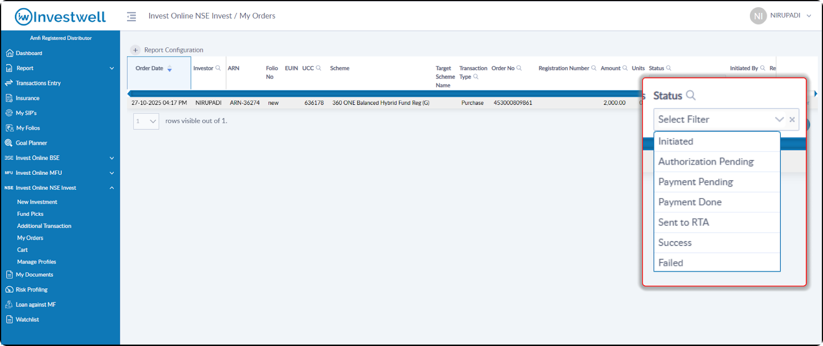Click the Dashboard home icon

(9, 53)
